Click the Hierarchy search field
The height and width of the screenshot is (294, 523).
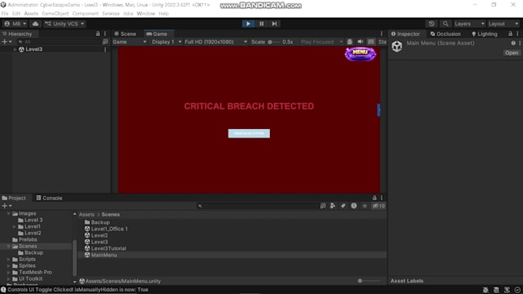click(x=59, y=41)
